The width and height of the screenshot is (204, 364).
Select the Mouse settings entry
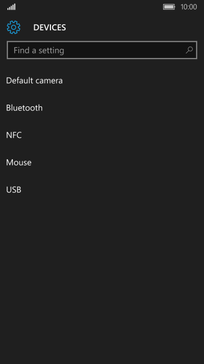[x=102, y=163]
